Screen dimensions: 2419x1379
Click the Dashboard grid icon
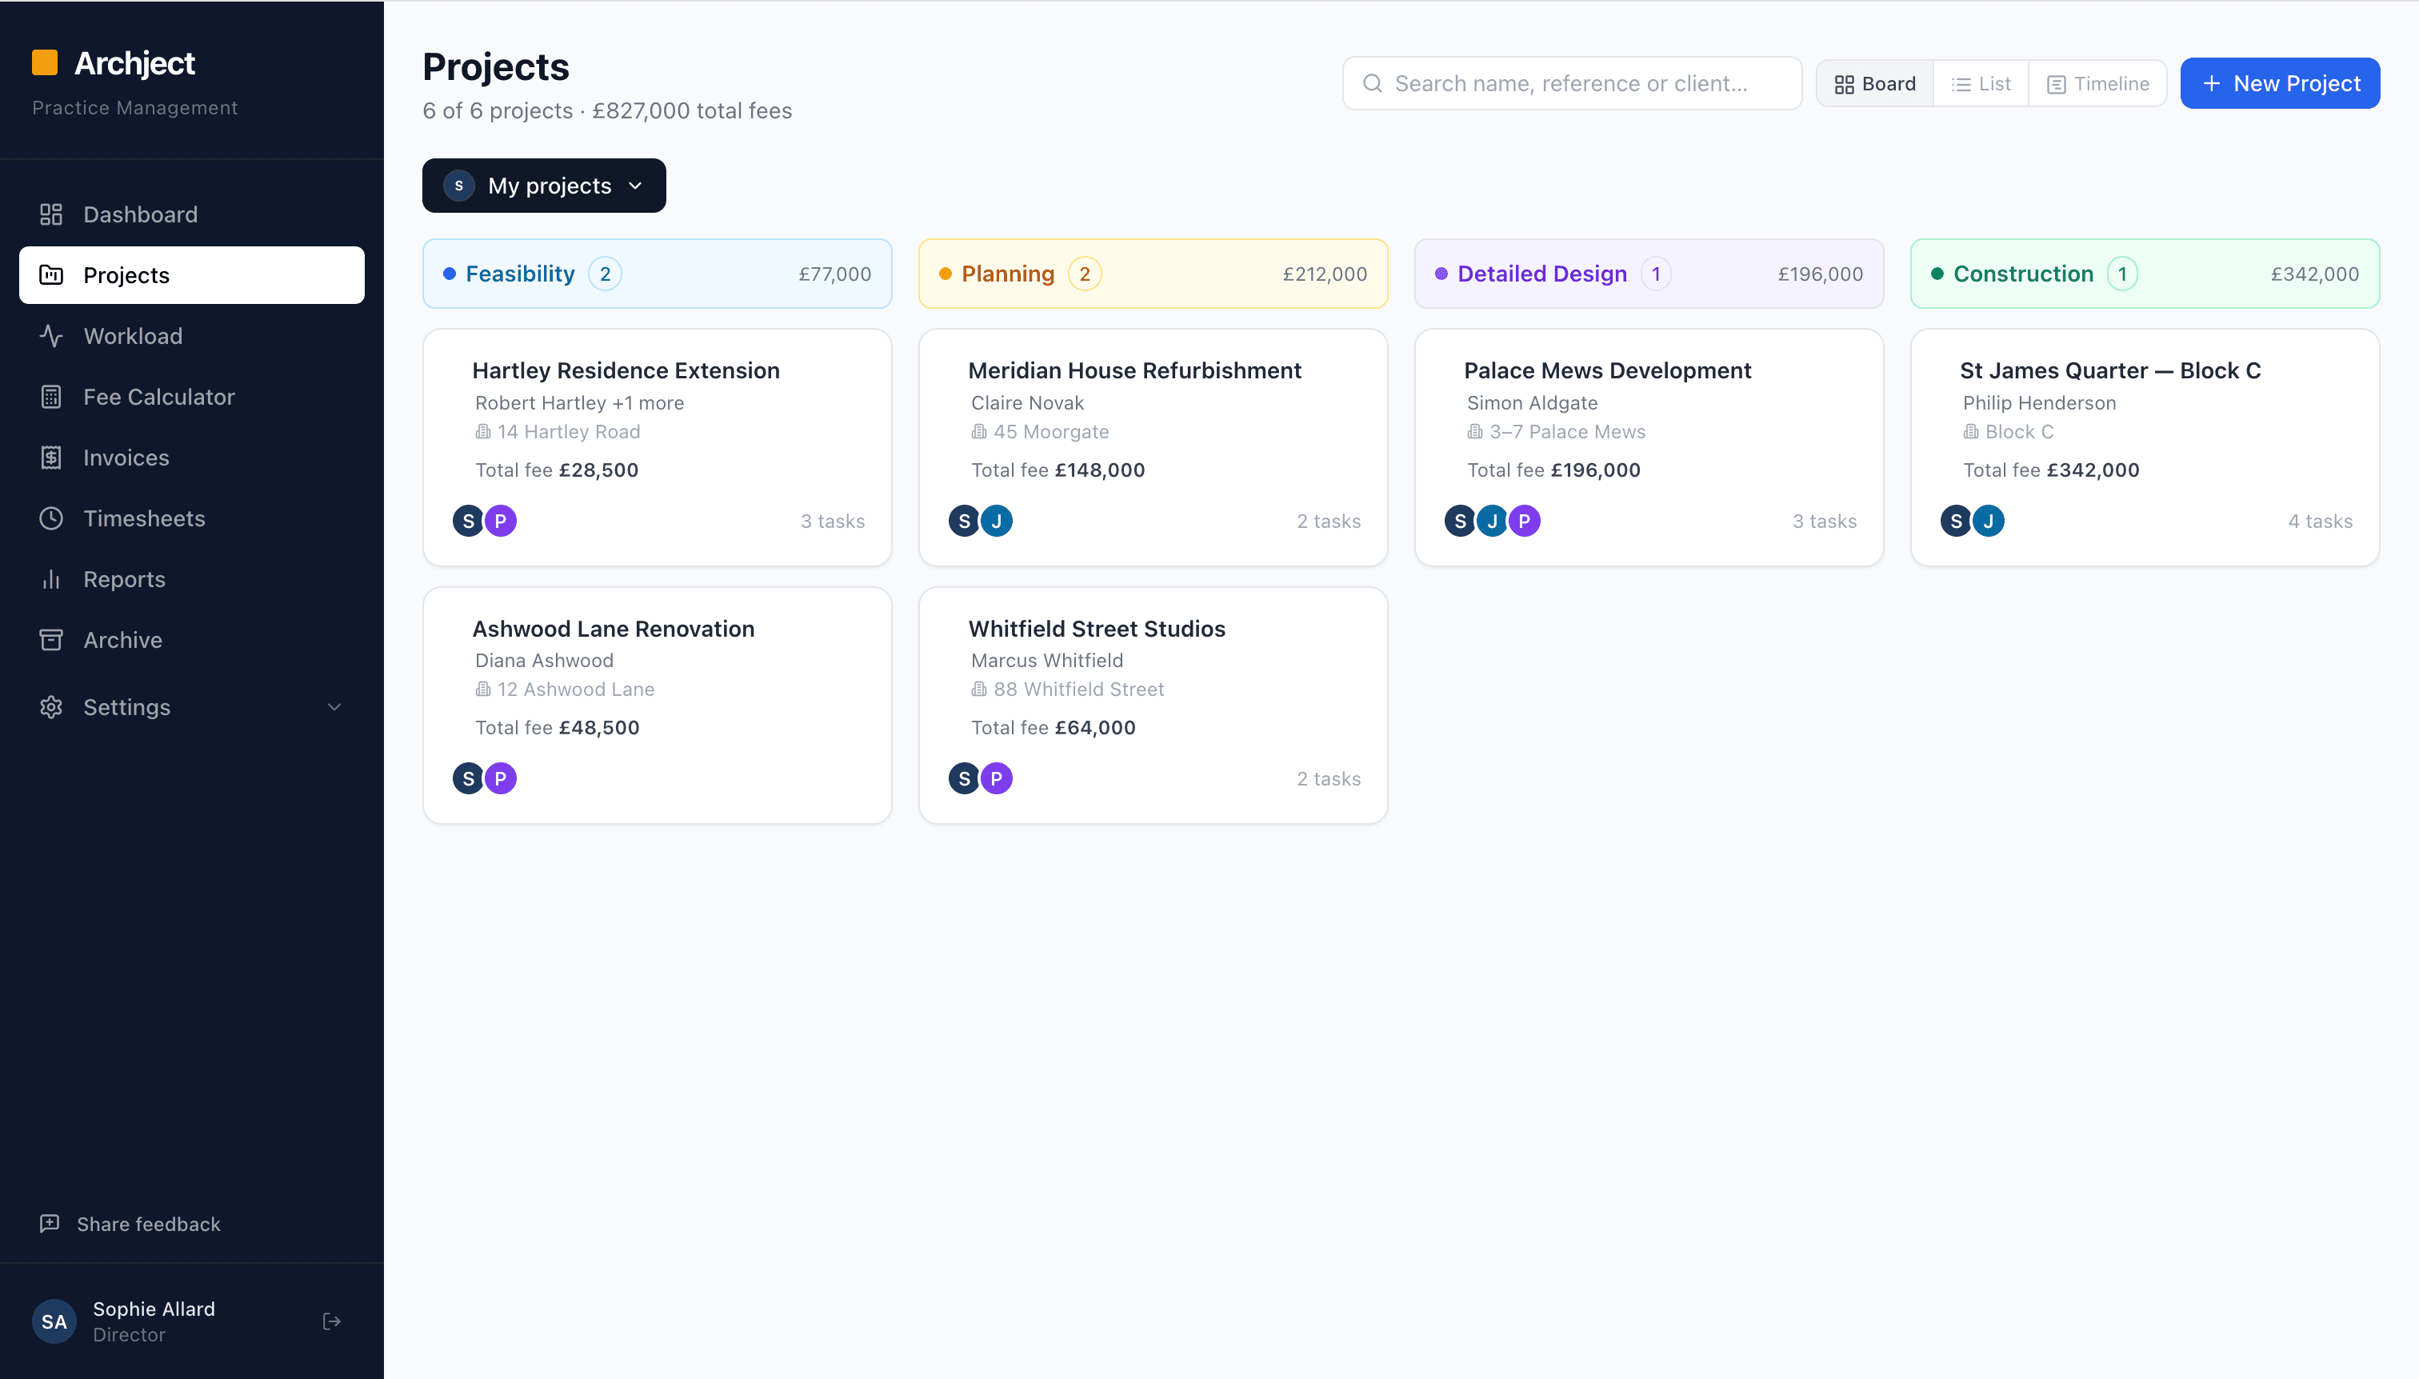(x=51, y=214)
